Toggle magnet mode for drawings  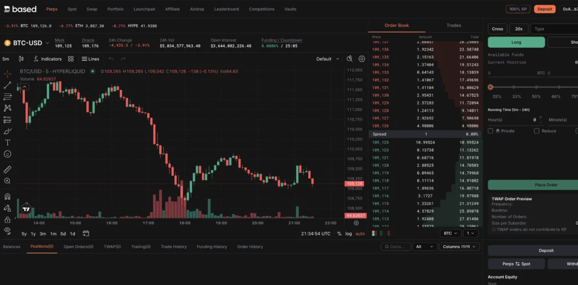click(7, 197)
